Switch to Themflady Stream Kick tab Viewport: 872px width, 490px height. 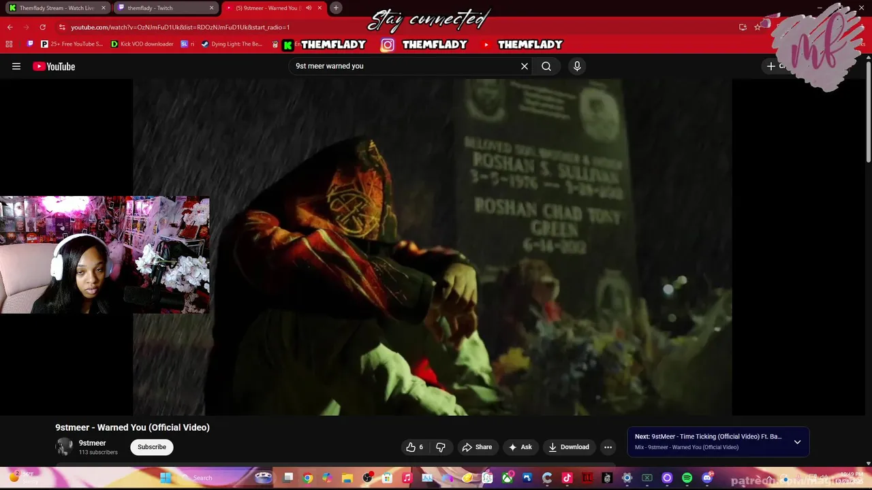tap(57, 8)
